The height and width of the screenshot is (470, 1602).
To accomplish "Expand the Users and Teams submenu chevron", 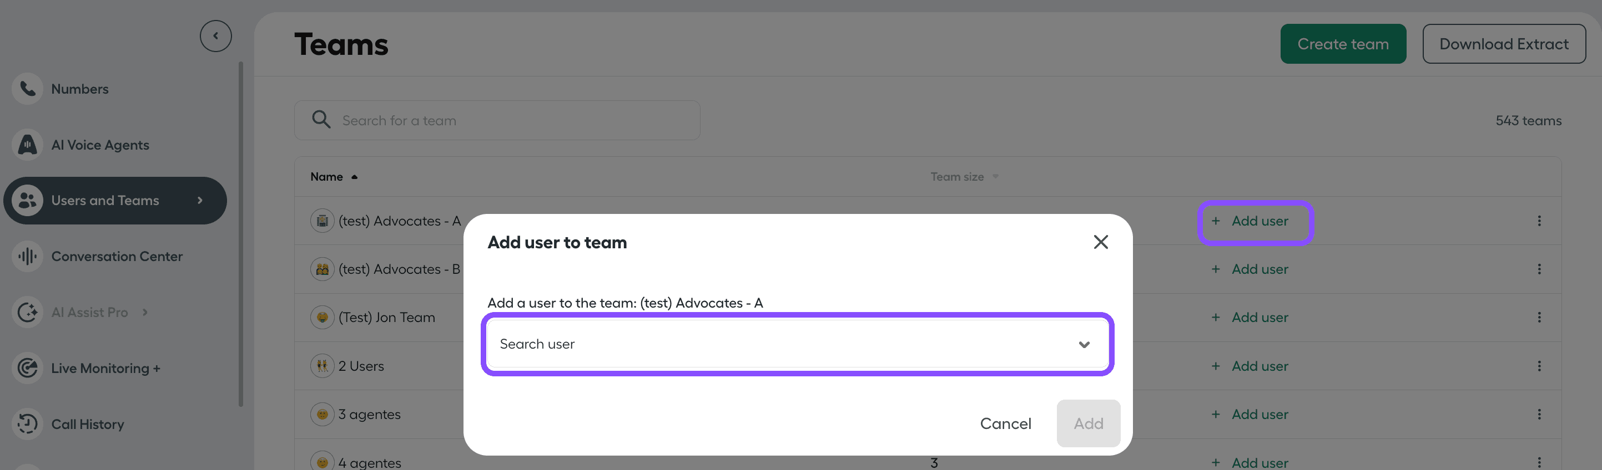I will click(200, 200).
